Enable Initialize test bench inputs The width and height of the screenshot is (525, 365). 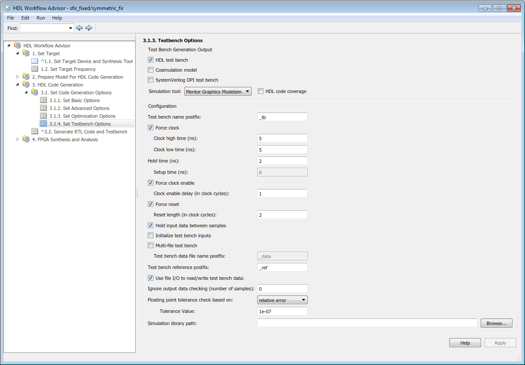(x=151, y=236)
